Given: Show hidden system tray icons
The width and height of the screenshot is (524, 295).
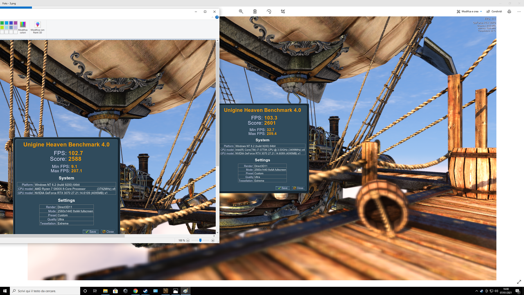Looking at the screenshot, I should (x=477, y=291).
